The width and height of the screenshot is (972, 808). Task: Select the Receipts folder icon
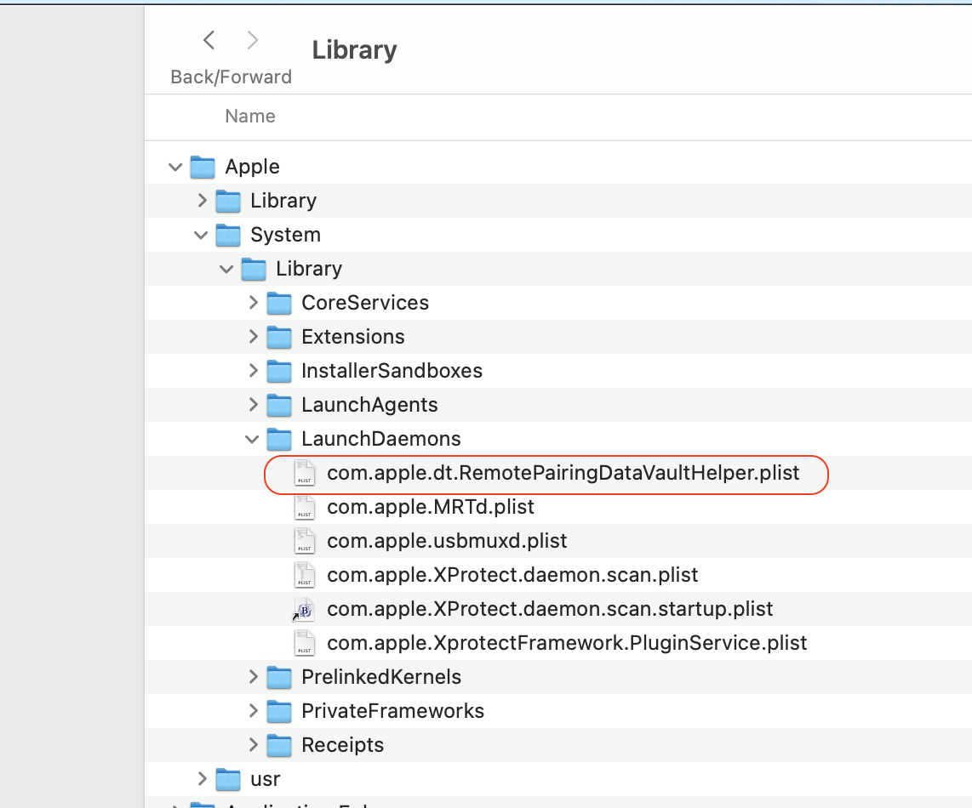tap(279, 745)
